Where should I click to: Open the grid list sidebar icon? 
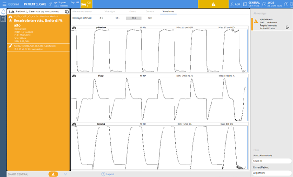pyautogui.click(x=3, y=19)
